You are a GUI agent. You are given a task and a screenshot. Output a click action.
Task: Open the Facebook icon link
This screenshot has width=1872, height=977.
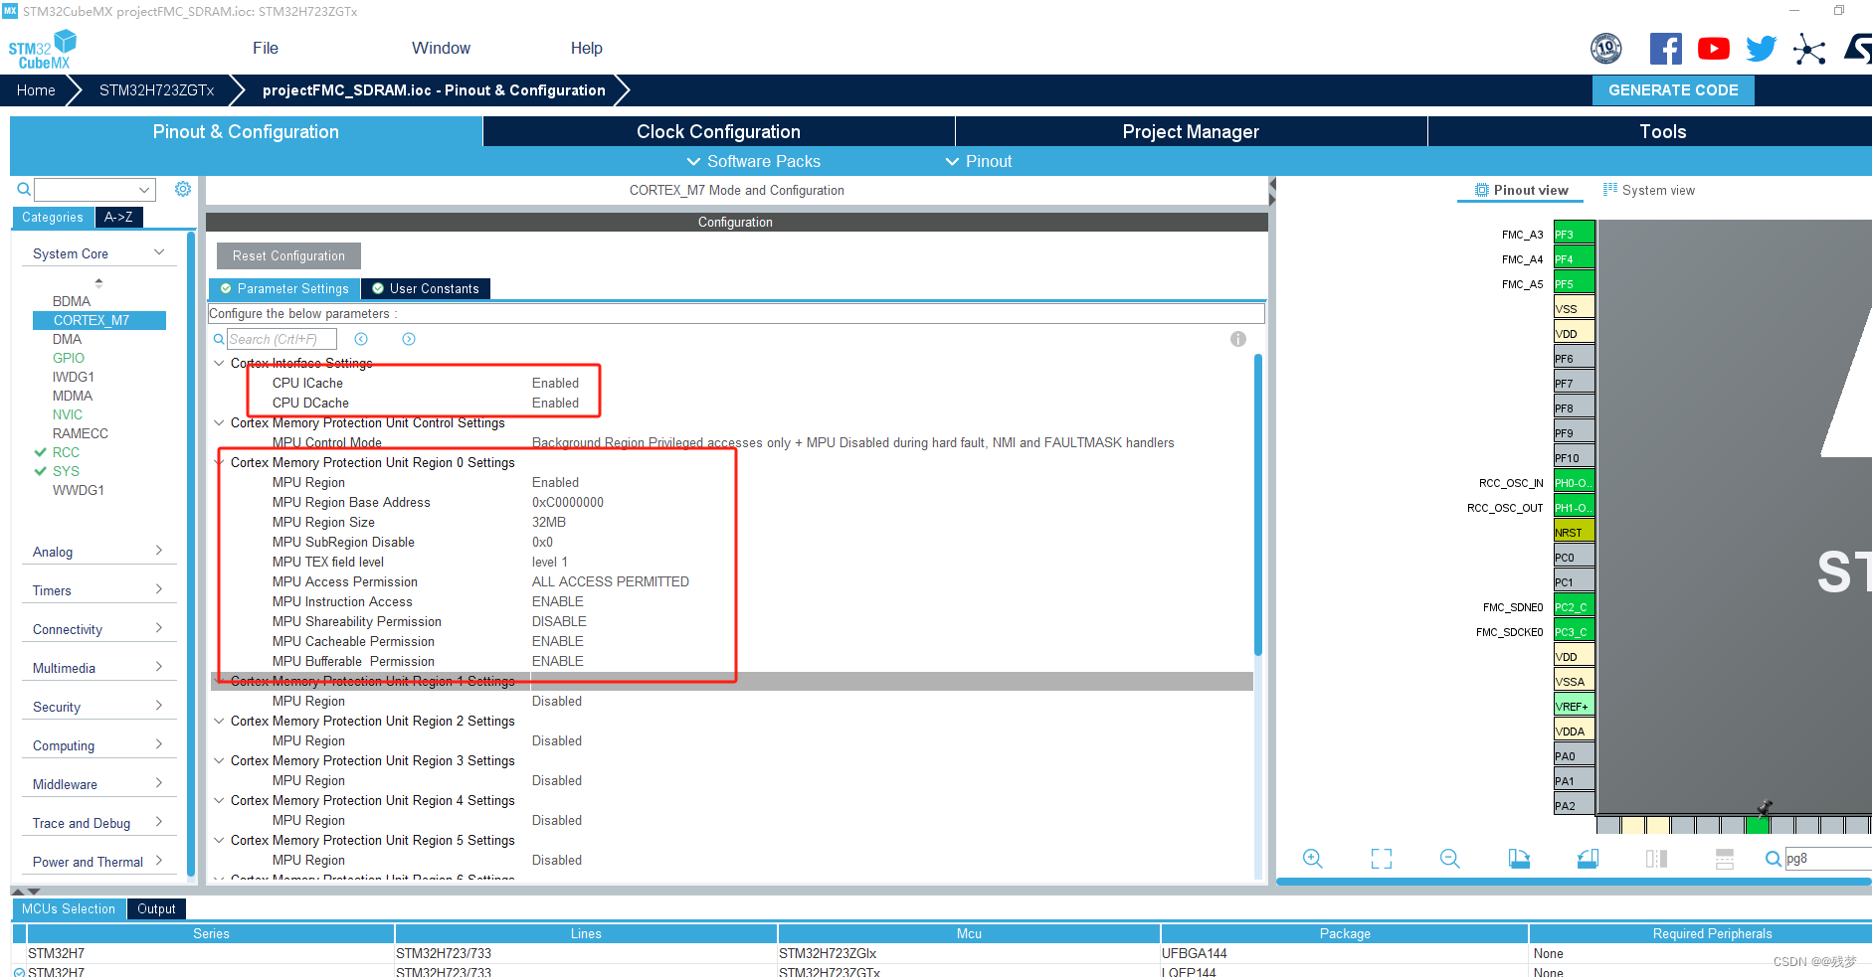click(1666, 49)
